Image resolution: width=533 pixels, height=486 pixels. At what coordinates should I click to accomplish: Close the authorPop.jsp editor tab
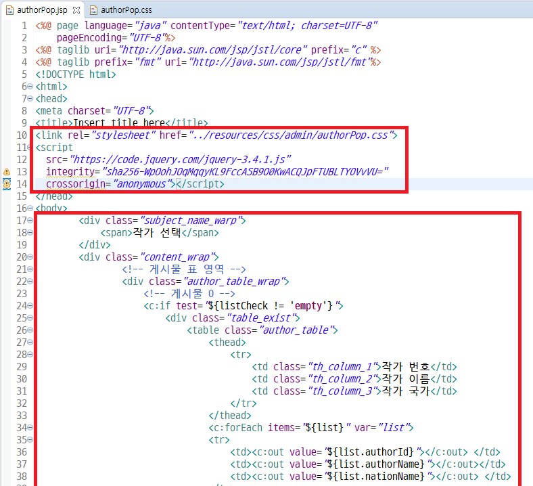76,10
